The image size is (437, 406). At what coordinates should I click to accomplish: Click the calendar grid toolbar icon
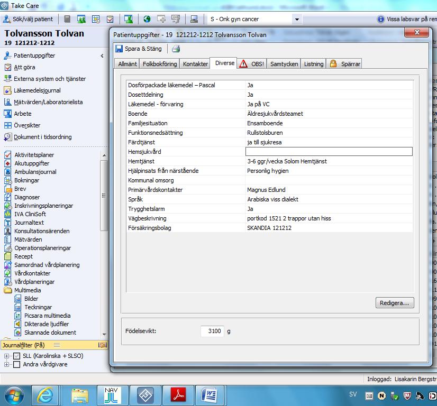[96, 19]
